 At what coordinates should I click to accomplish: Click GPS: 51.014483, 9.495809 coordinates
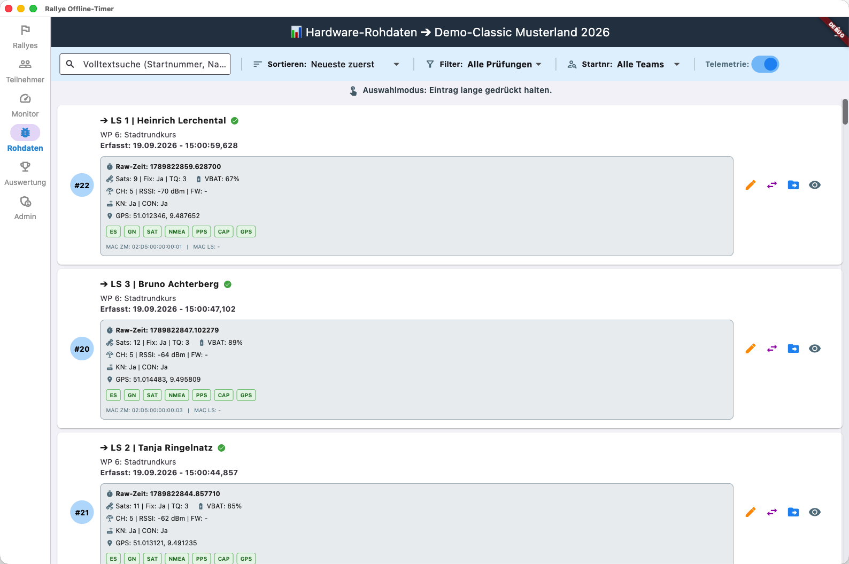tap(158, 380)
